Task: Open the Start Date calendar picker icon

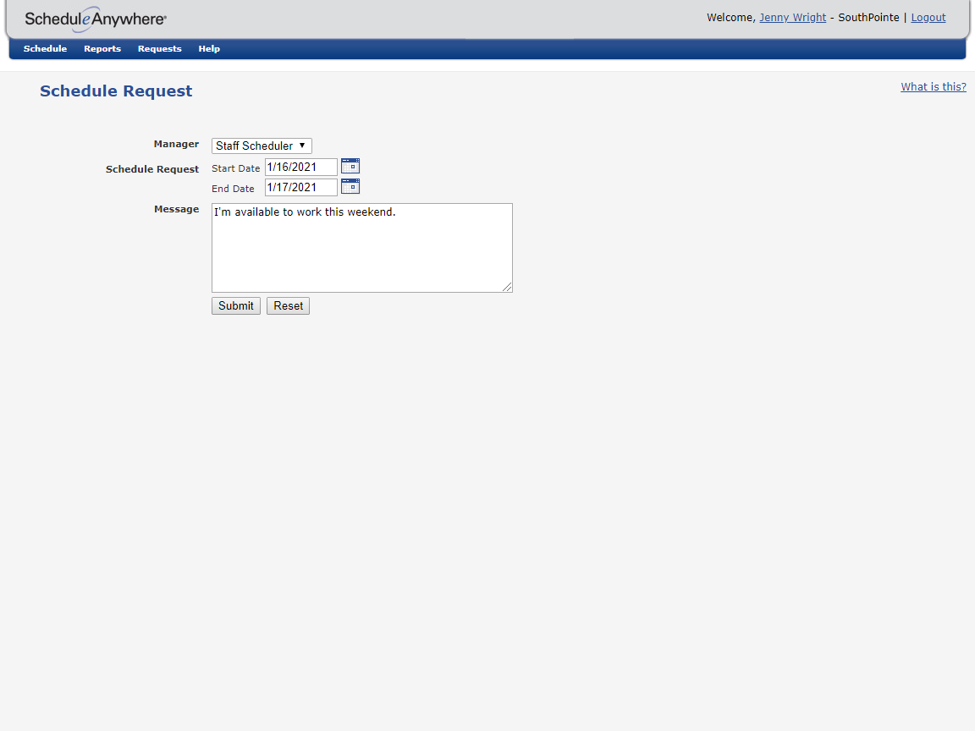Action: 350,166
